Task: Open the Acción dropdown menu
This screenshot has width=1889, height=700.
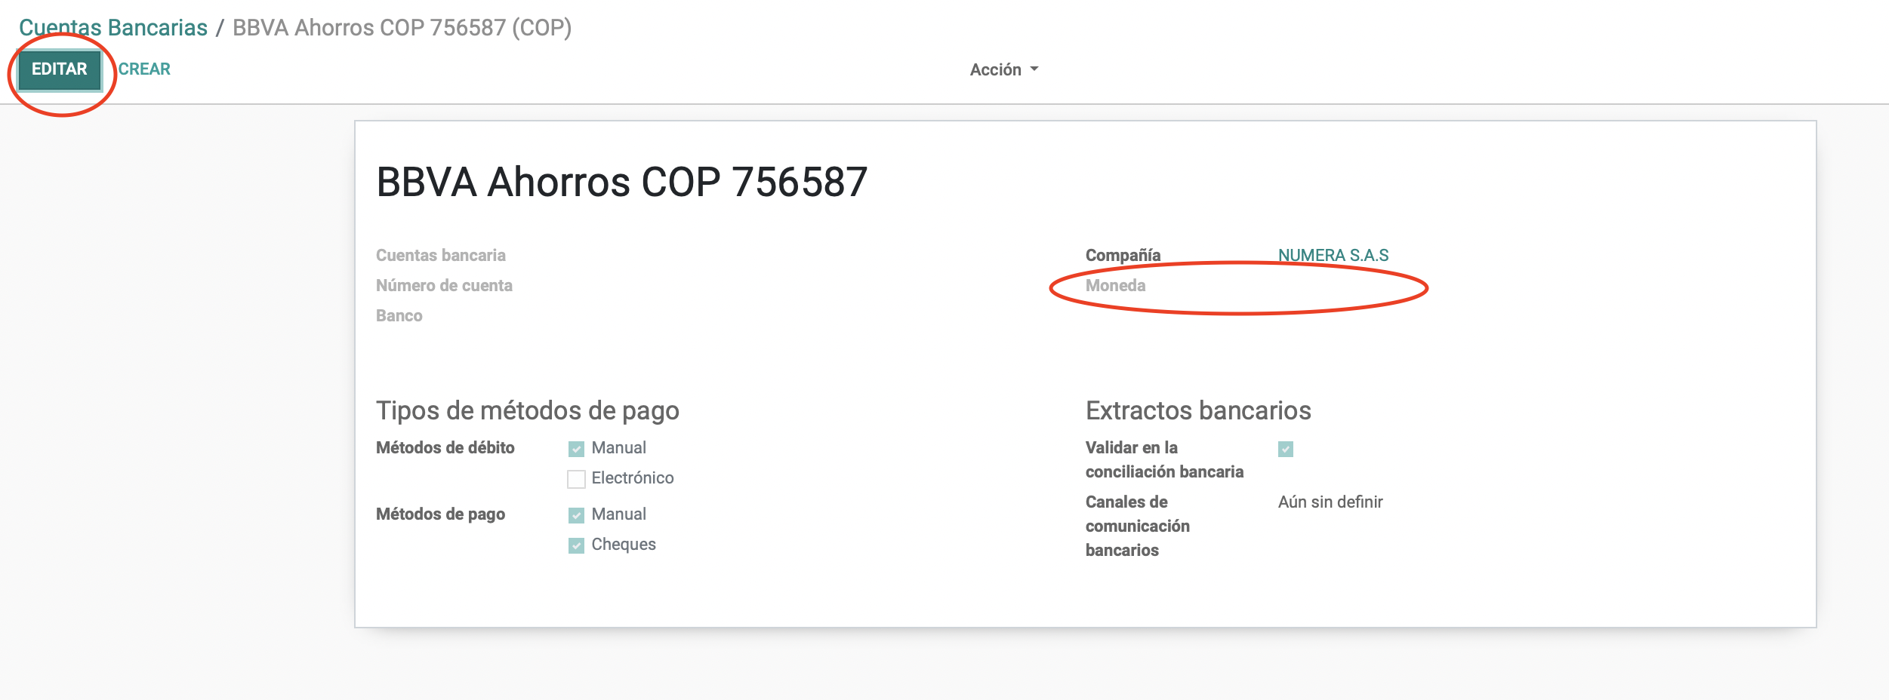Action: pyautogui.click(x=1004, y=70)
